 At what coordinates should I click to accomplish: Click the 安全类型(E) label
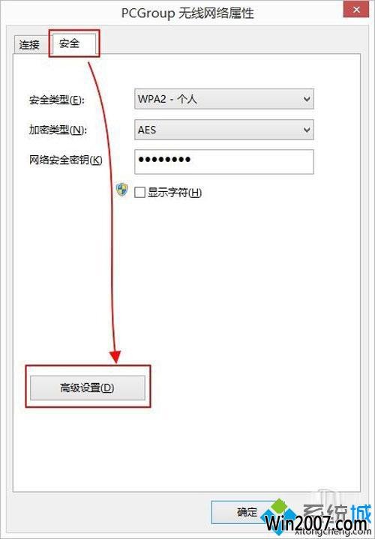[57, 100]
